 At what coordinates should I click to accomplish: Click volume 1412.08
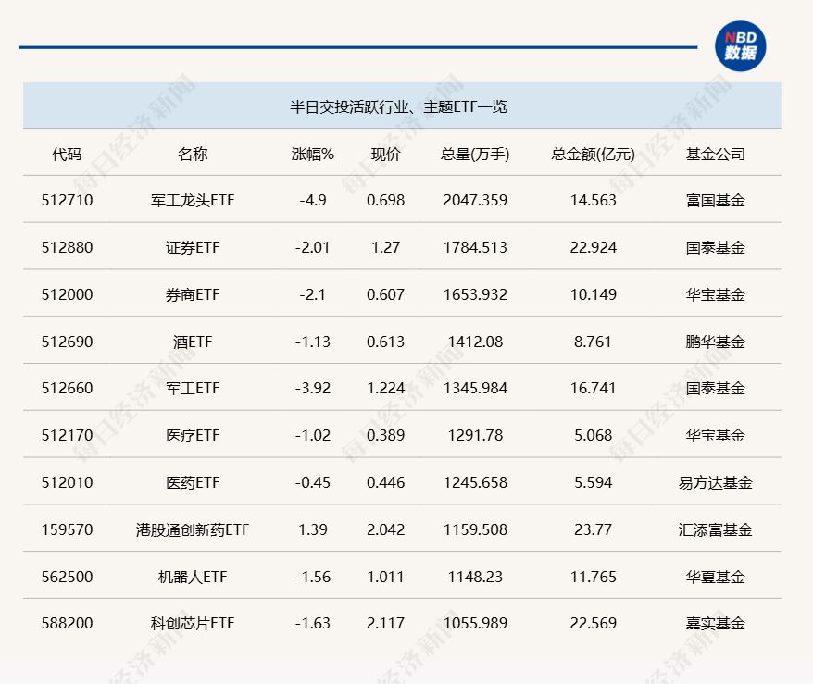(x=475, y=342)
